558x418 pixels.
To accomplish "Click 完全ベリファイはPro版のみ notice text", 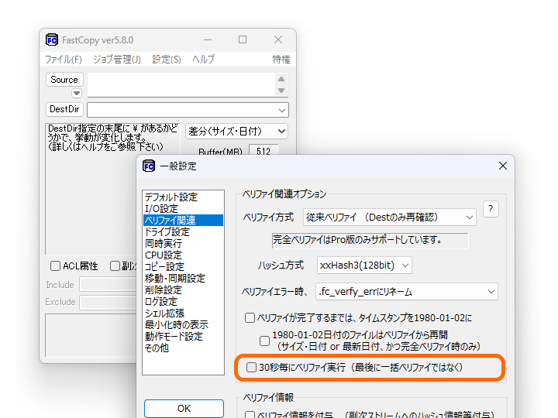I will pyautogui.click(x=357, y=240).
